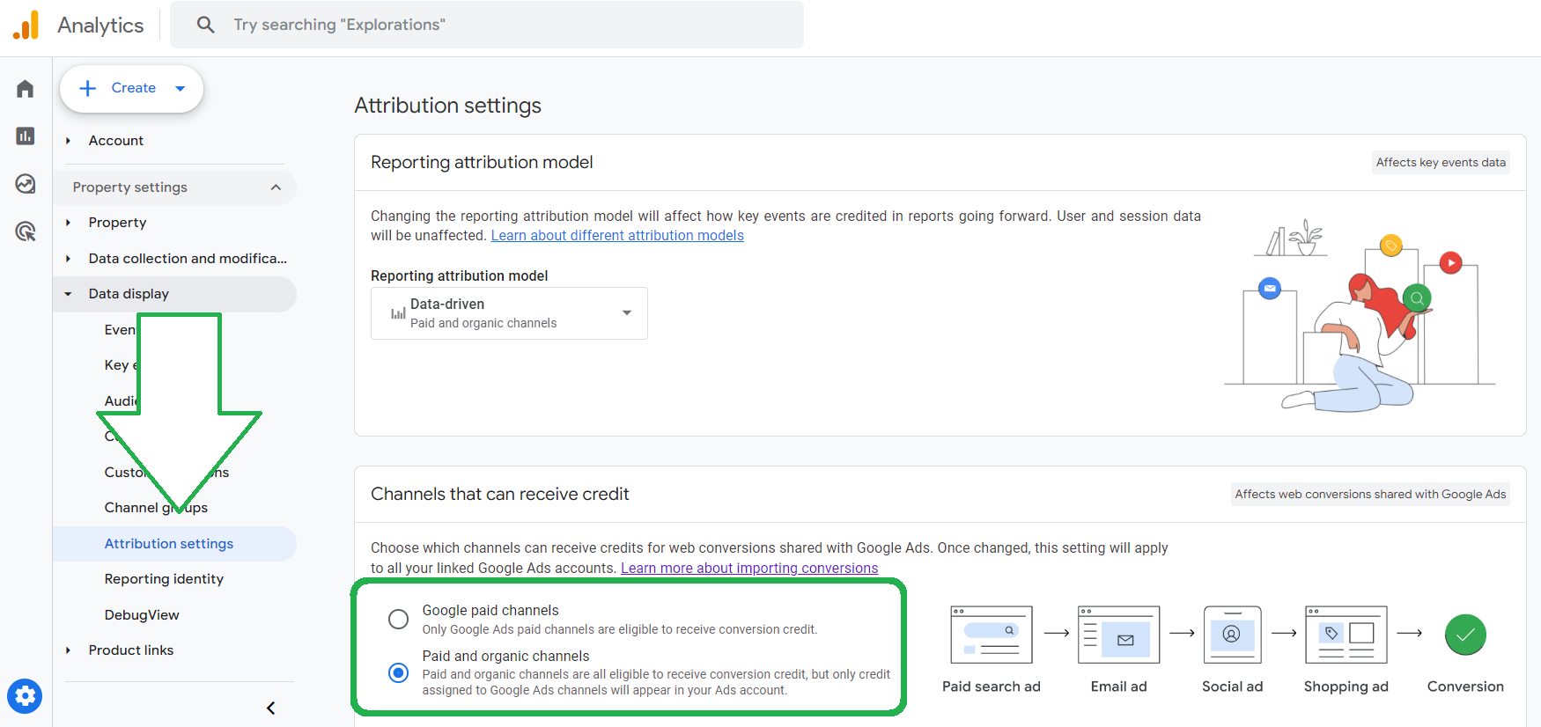Click the Conversion label text
Image resolution: width=1541 pixels, height=727 pixels.
[x=1465, y=687]
